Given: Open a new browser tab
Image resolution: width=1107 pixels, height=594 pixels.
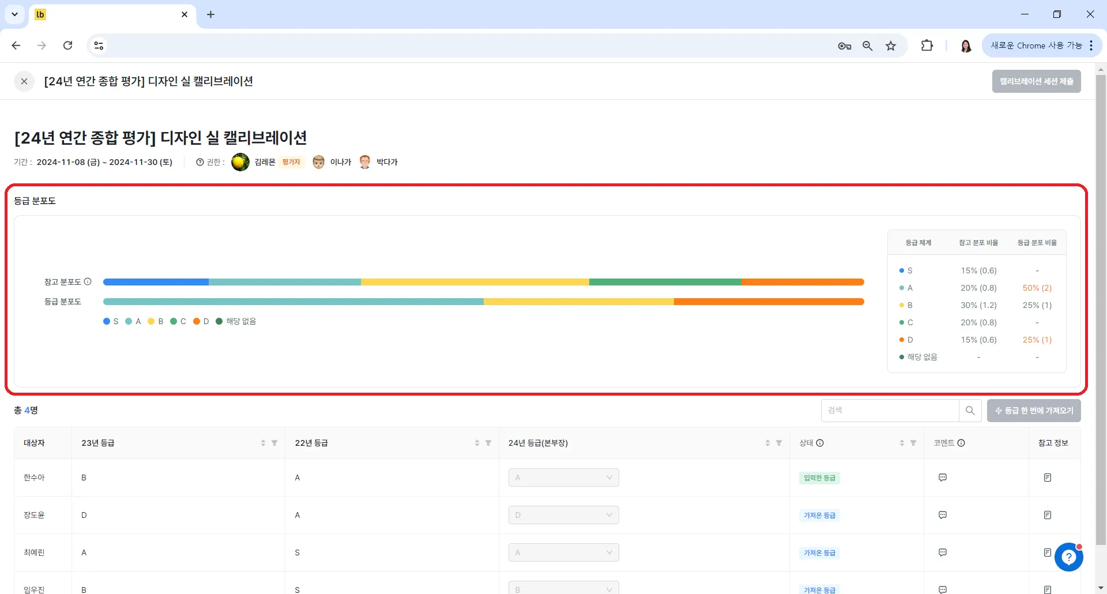Looking at the screenshot, I should pos(211,14).
